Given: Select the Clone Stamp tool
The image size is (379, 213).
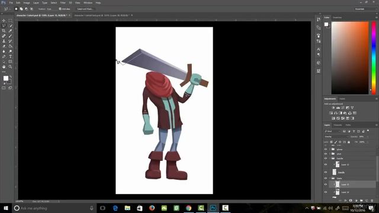Looking at the screenshot, I should [x=4, y=41].
